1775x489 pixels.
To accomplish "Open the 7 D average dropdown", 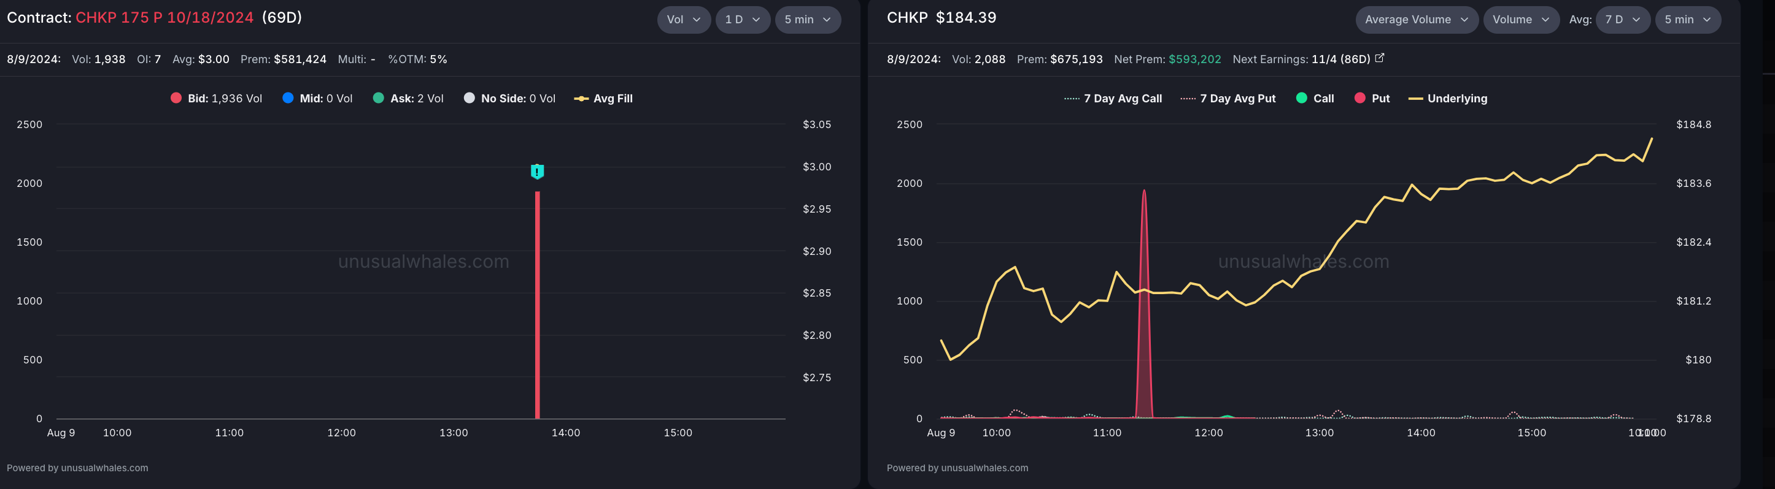I will coord(1622,19).
